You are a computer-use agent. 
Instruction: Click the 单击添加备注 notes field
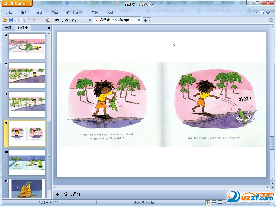point(68,194)
